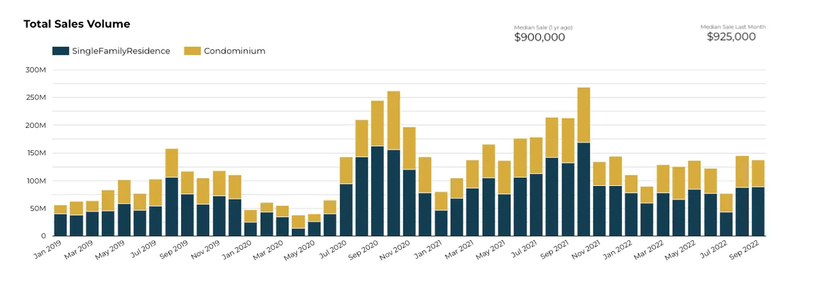Screen dimensions: 814x287
Task: Click the Jan 2019 x-axis label
Action: point(47,248)
